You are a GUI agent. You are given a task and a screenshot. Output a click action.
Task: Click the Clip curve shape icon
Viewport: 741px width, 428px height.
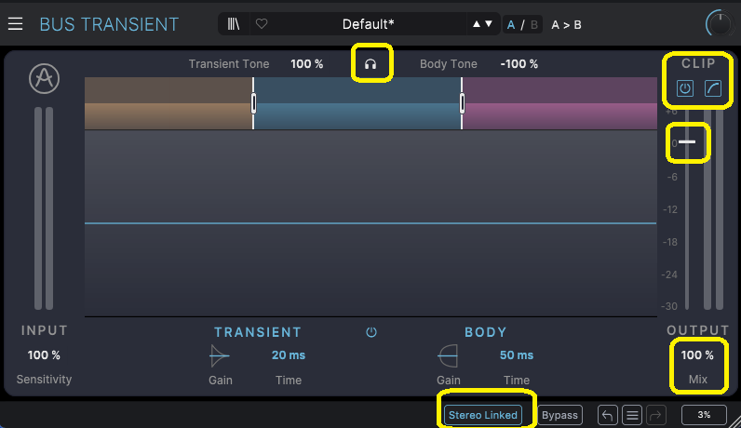[711, 88]
